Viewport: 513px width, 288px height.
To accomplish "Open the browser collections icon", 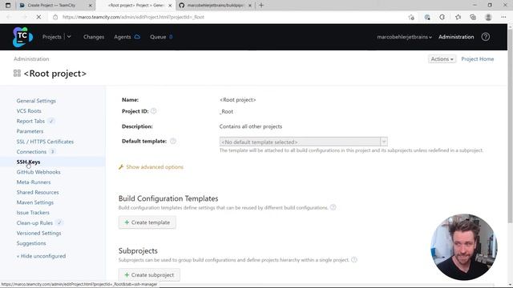I will 473,17.
